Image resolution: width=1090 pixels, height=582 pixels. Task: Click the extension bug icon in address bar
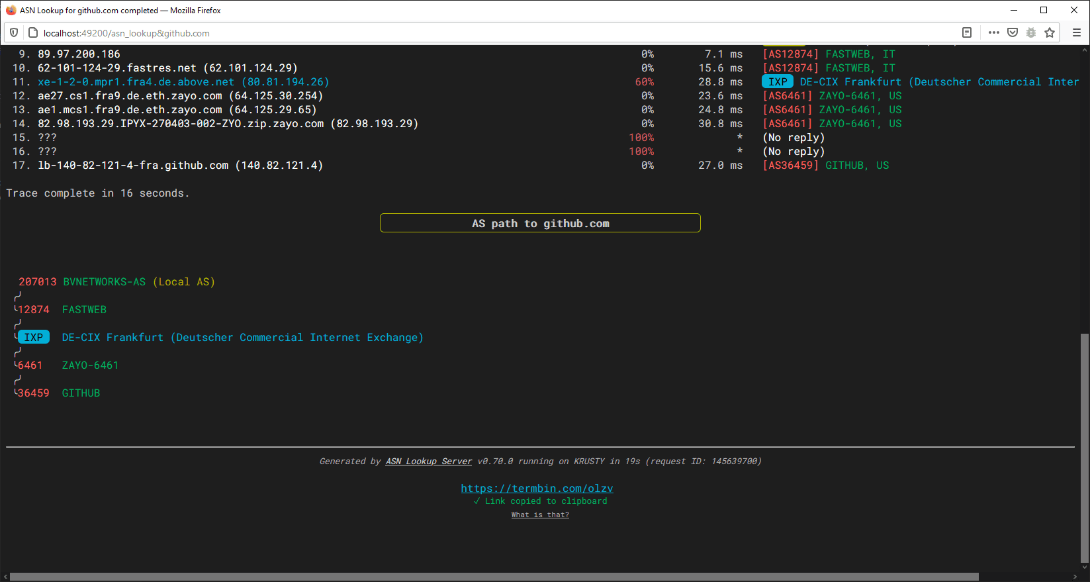point(1031,32)
